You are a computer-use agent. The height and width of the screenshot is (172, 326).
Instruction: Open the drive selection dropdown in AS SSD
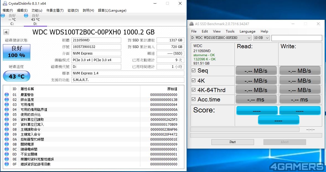point(221,38)
